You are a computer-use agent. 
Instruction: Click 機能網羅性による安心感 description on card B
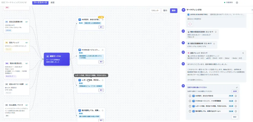[x=91, y=57]
